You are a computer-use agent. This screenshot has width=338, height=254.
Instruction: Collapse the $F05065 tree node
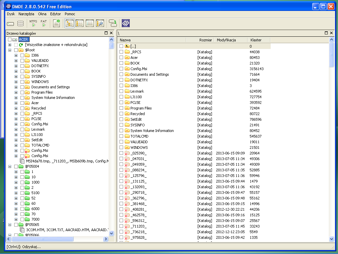(x=10, y=225)
